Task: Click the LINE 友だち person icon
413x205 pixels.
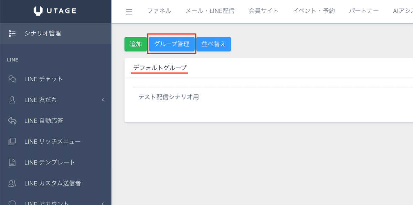Action: [x=12, y=100]
